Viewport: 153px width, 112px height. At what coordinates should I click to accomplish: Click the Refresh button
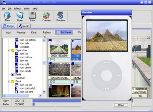point(47,32)
